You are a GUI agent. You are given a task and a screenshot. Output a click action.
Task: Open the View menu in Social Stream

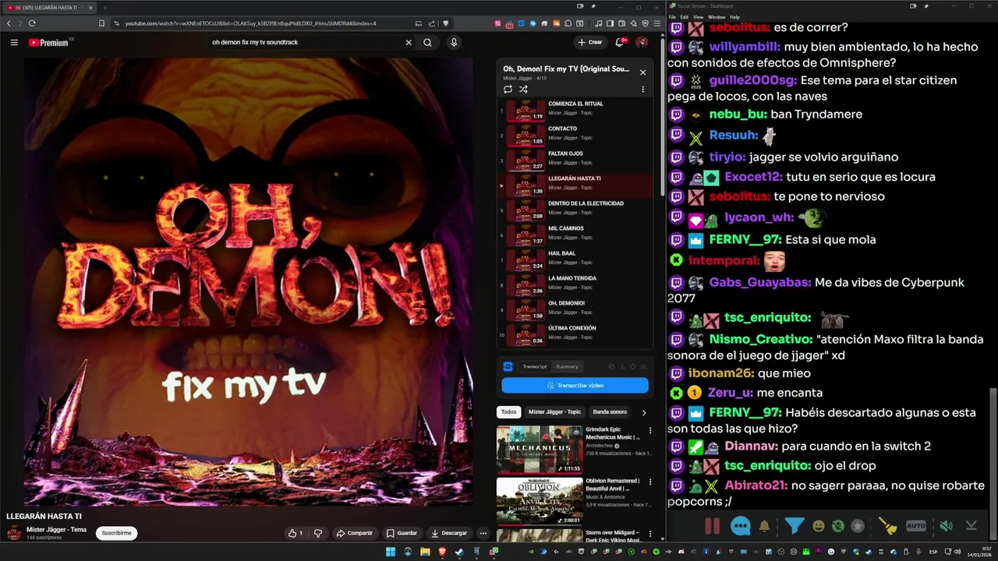(x=698, y=17)
